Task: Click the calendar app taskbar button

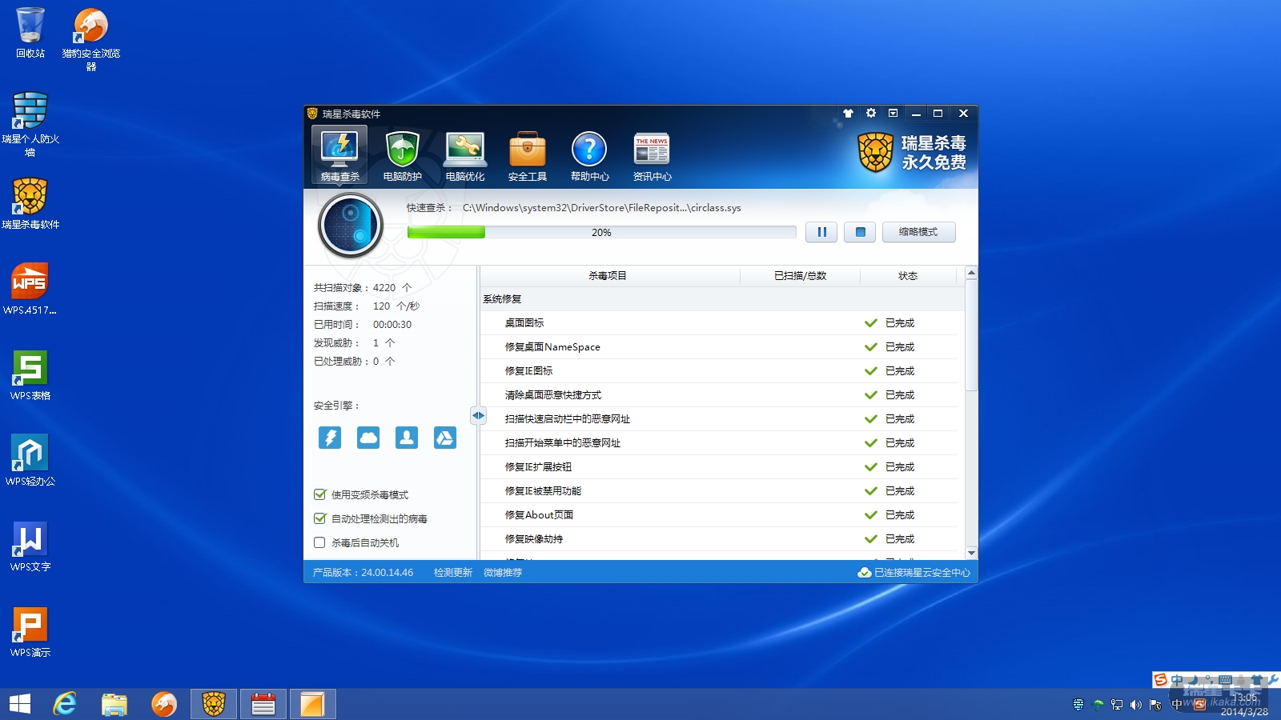Action: [x=263, y=704]
